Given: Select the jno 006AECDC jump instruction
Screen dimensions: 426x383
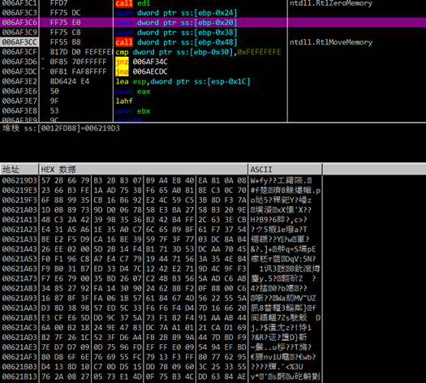Looking at the screenshot, I should (141, 71).
